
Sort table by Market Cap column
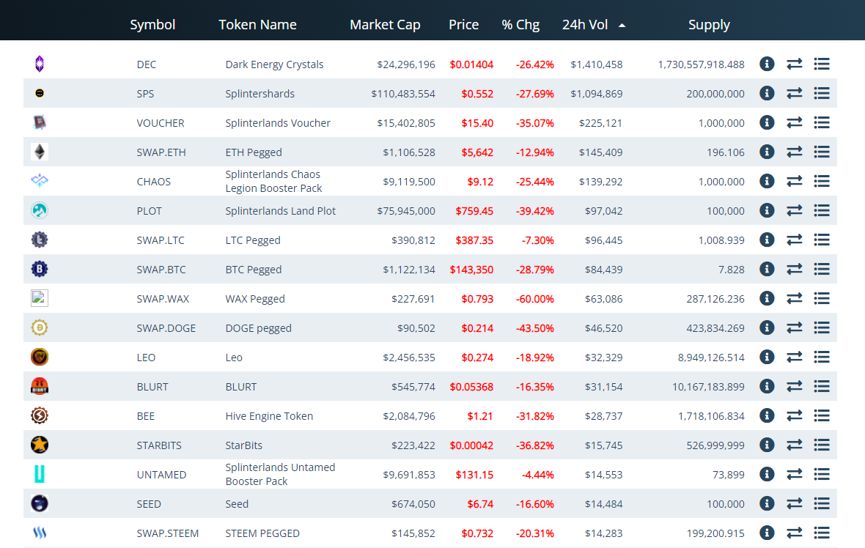coord(385,25)
